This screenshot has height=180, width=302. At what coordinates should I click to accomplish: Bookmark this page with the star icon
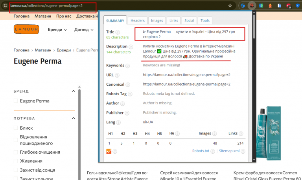230,6
